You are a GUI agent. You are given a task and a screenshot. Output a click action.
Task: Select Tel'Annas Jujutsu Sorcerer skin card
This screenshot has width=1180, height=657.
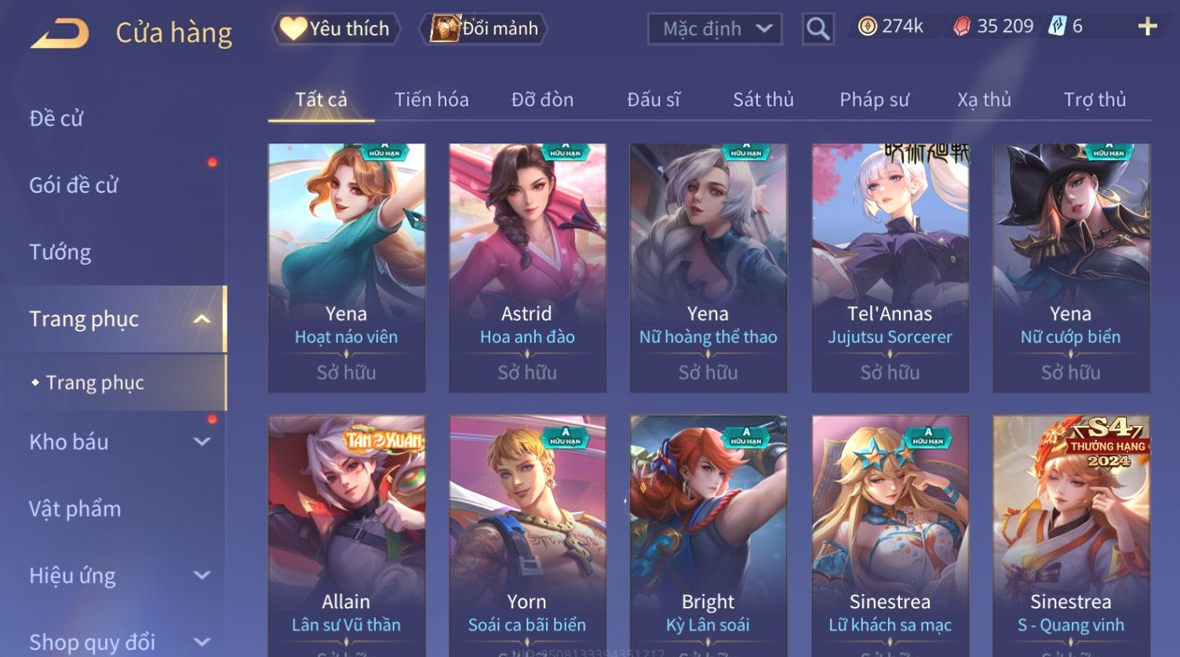(x=890, y=267)
